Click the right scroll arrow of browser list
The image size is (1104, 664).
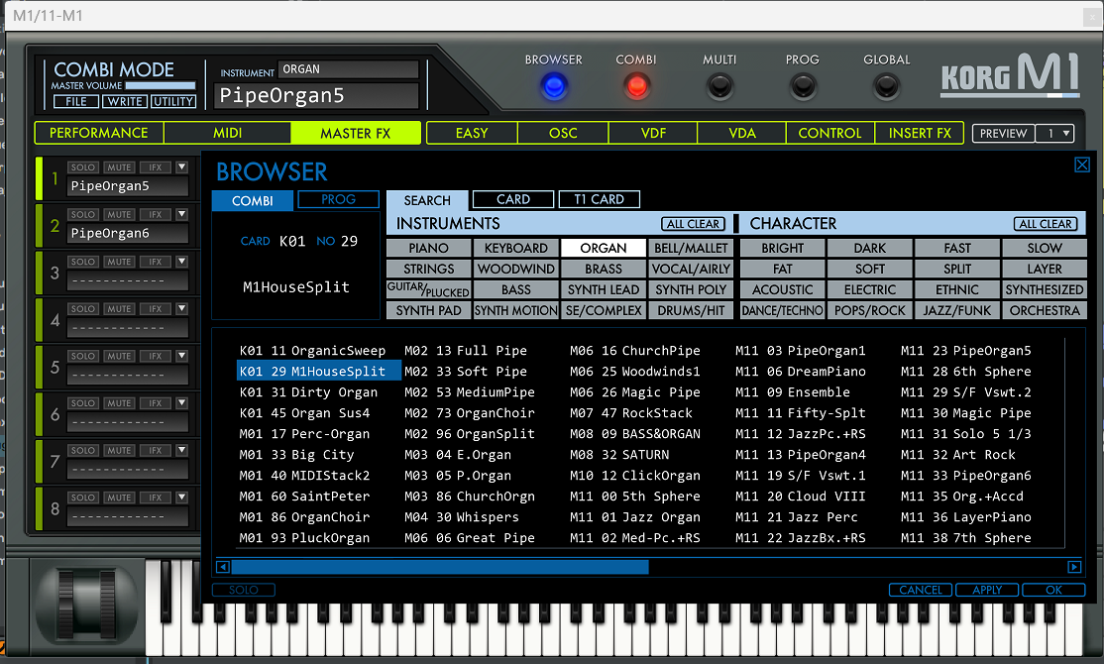(x=1074, y=567)
